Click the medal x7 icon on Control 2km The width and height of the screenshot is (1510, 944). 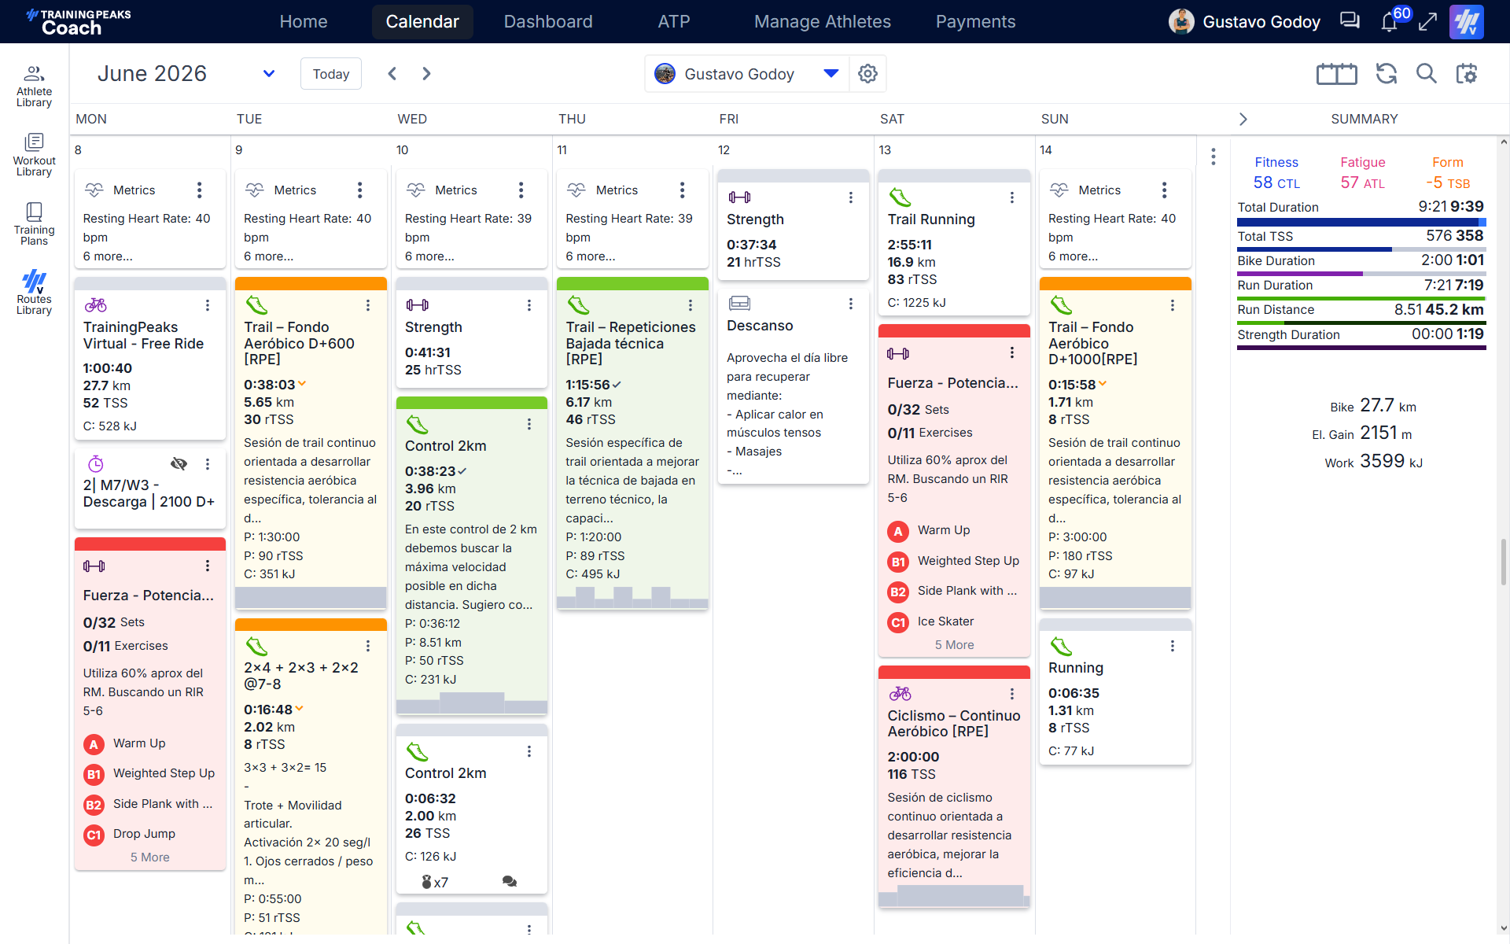(435, 882)
